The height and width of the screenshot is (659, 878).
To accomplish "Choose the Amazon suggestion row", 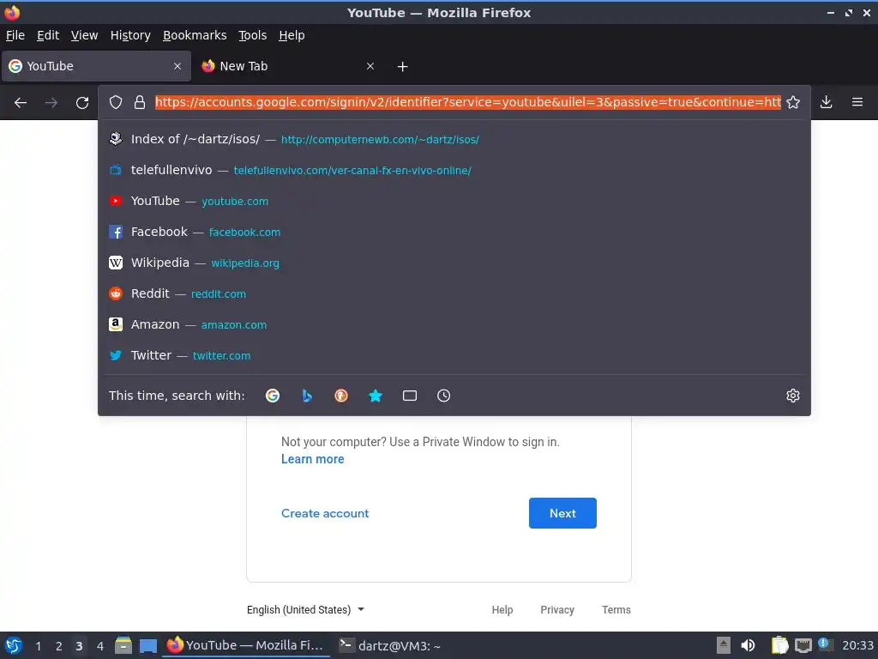I will [454, 324].
